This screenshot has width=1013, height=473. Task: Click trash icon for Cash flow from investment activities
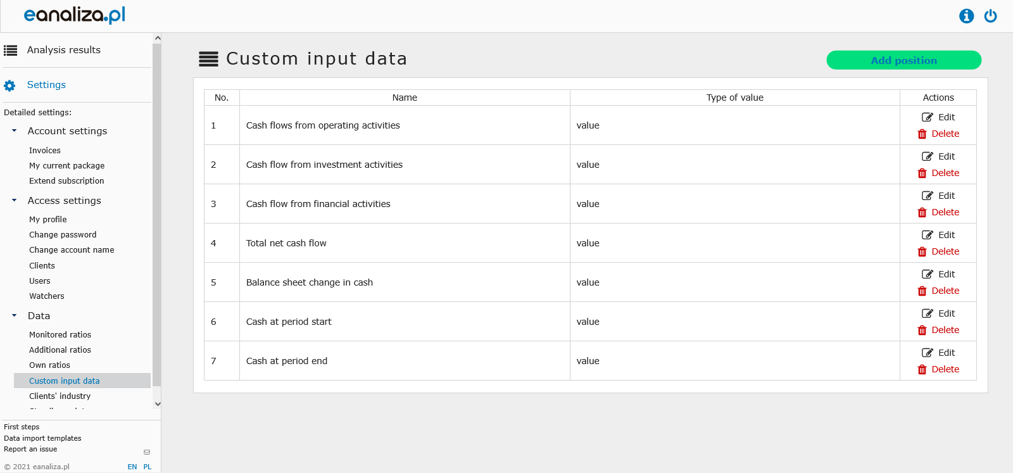922,173
